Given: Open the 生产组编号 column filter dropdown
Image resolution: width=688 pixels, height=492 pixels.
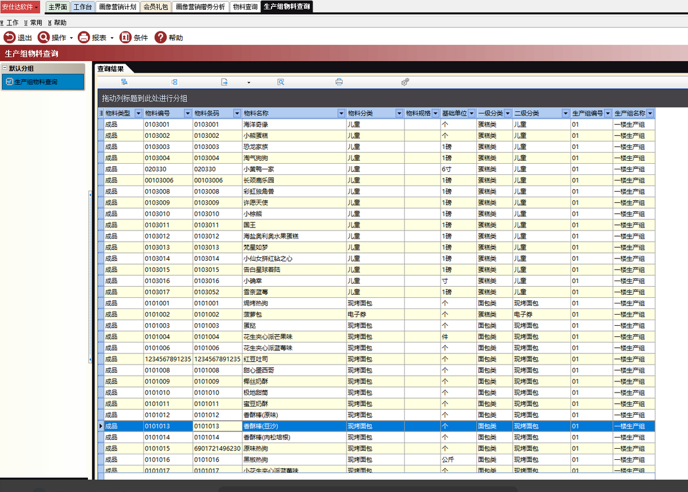Looking at the screenshot, I should coord(608,114).
